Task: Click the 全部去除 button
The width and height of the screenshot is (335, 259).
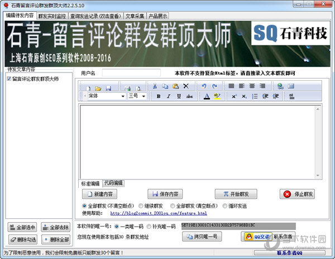Action: (x=55, y=227)
